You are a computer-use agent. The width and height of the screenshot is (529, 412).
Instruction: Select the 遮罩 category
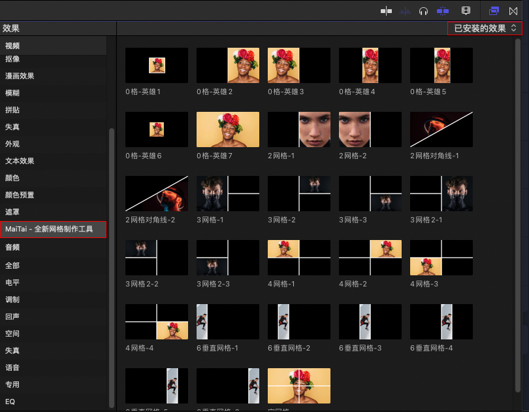pyautogui.click(x=54, y=212)
